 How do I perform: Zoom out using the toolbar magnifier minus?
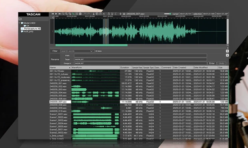(x=70, y=14)
